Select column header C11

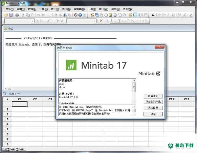click(x=171, y=99)
